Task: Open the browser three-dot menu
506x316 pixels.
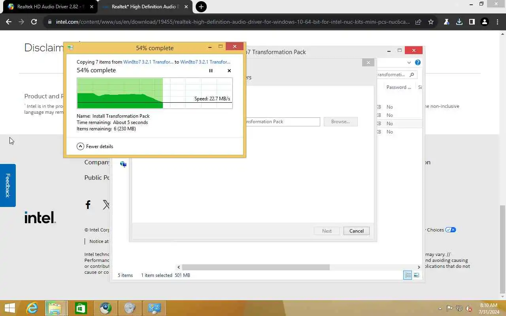Action: tap(497, 22)
